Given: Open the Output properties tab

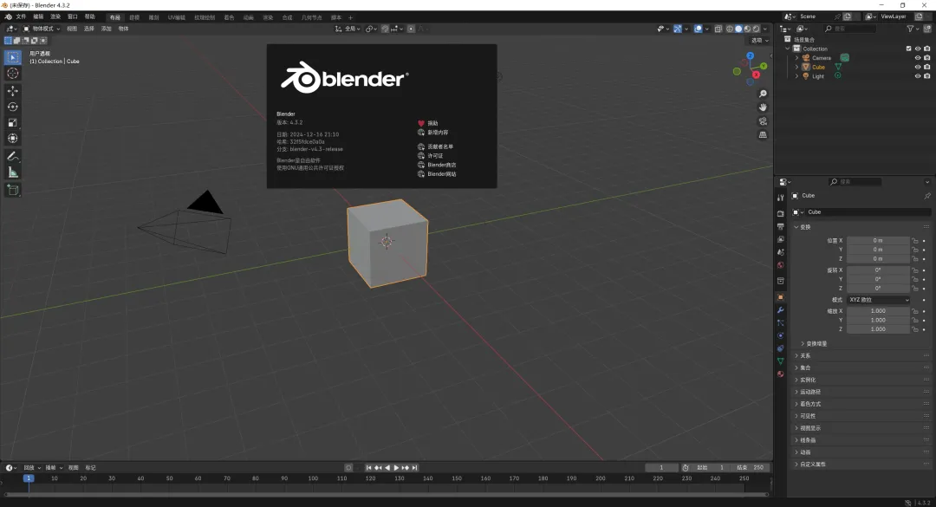Looking at the screenshot, I should [781, 226].
